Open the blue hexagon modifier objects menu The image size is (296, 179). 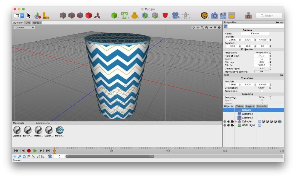(145, 15)
